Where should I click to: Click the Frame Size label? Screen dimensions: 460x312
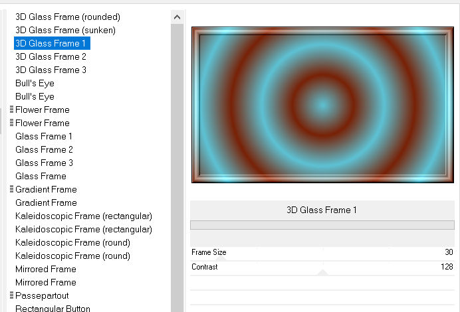209,252
